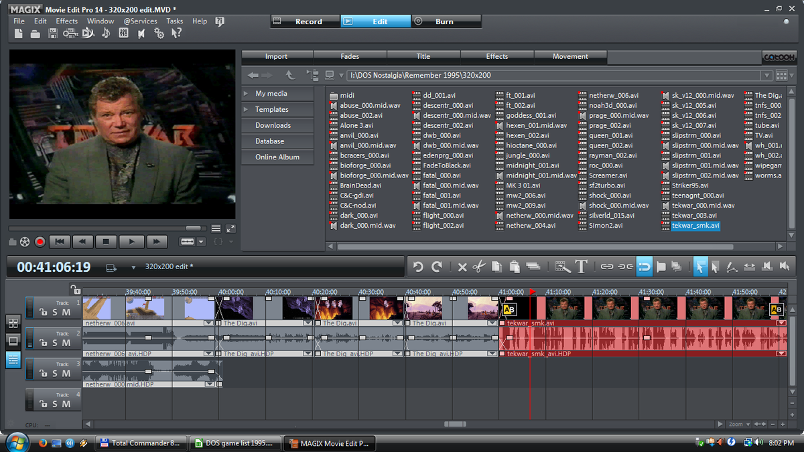Open the netherw_006.avi clip menu arrow
This screenshot has width=804, height=452.
pos(208,323)
